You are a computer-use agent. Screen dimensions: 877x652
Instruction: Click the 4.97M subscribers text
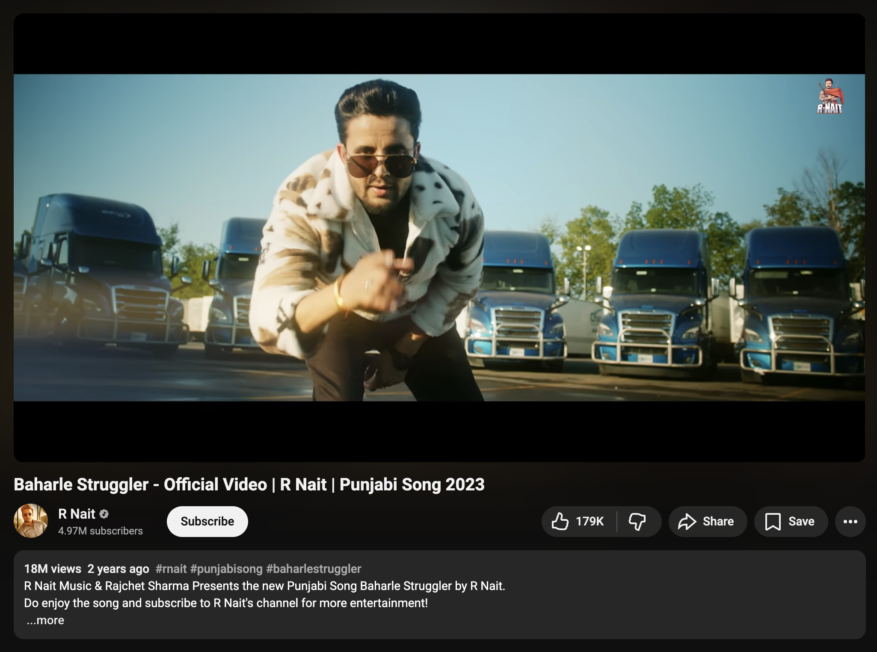point(101,531)
